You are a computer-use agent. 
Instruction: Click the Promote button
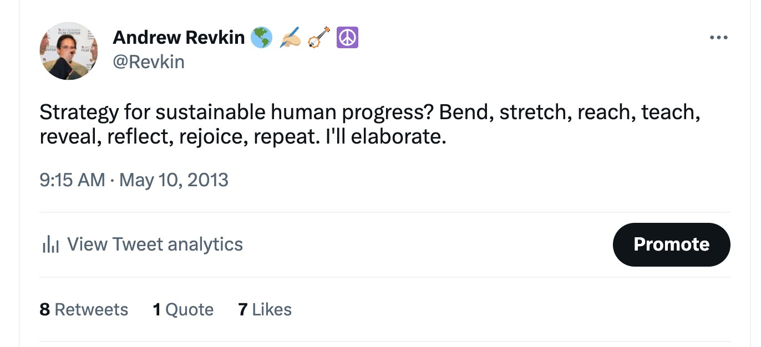coord(671,244)
